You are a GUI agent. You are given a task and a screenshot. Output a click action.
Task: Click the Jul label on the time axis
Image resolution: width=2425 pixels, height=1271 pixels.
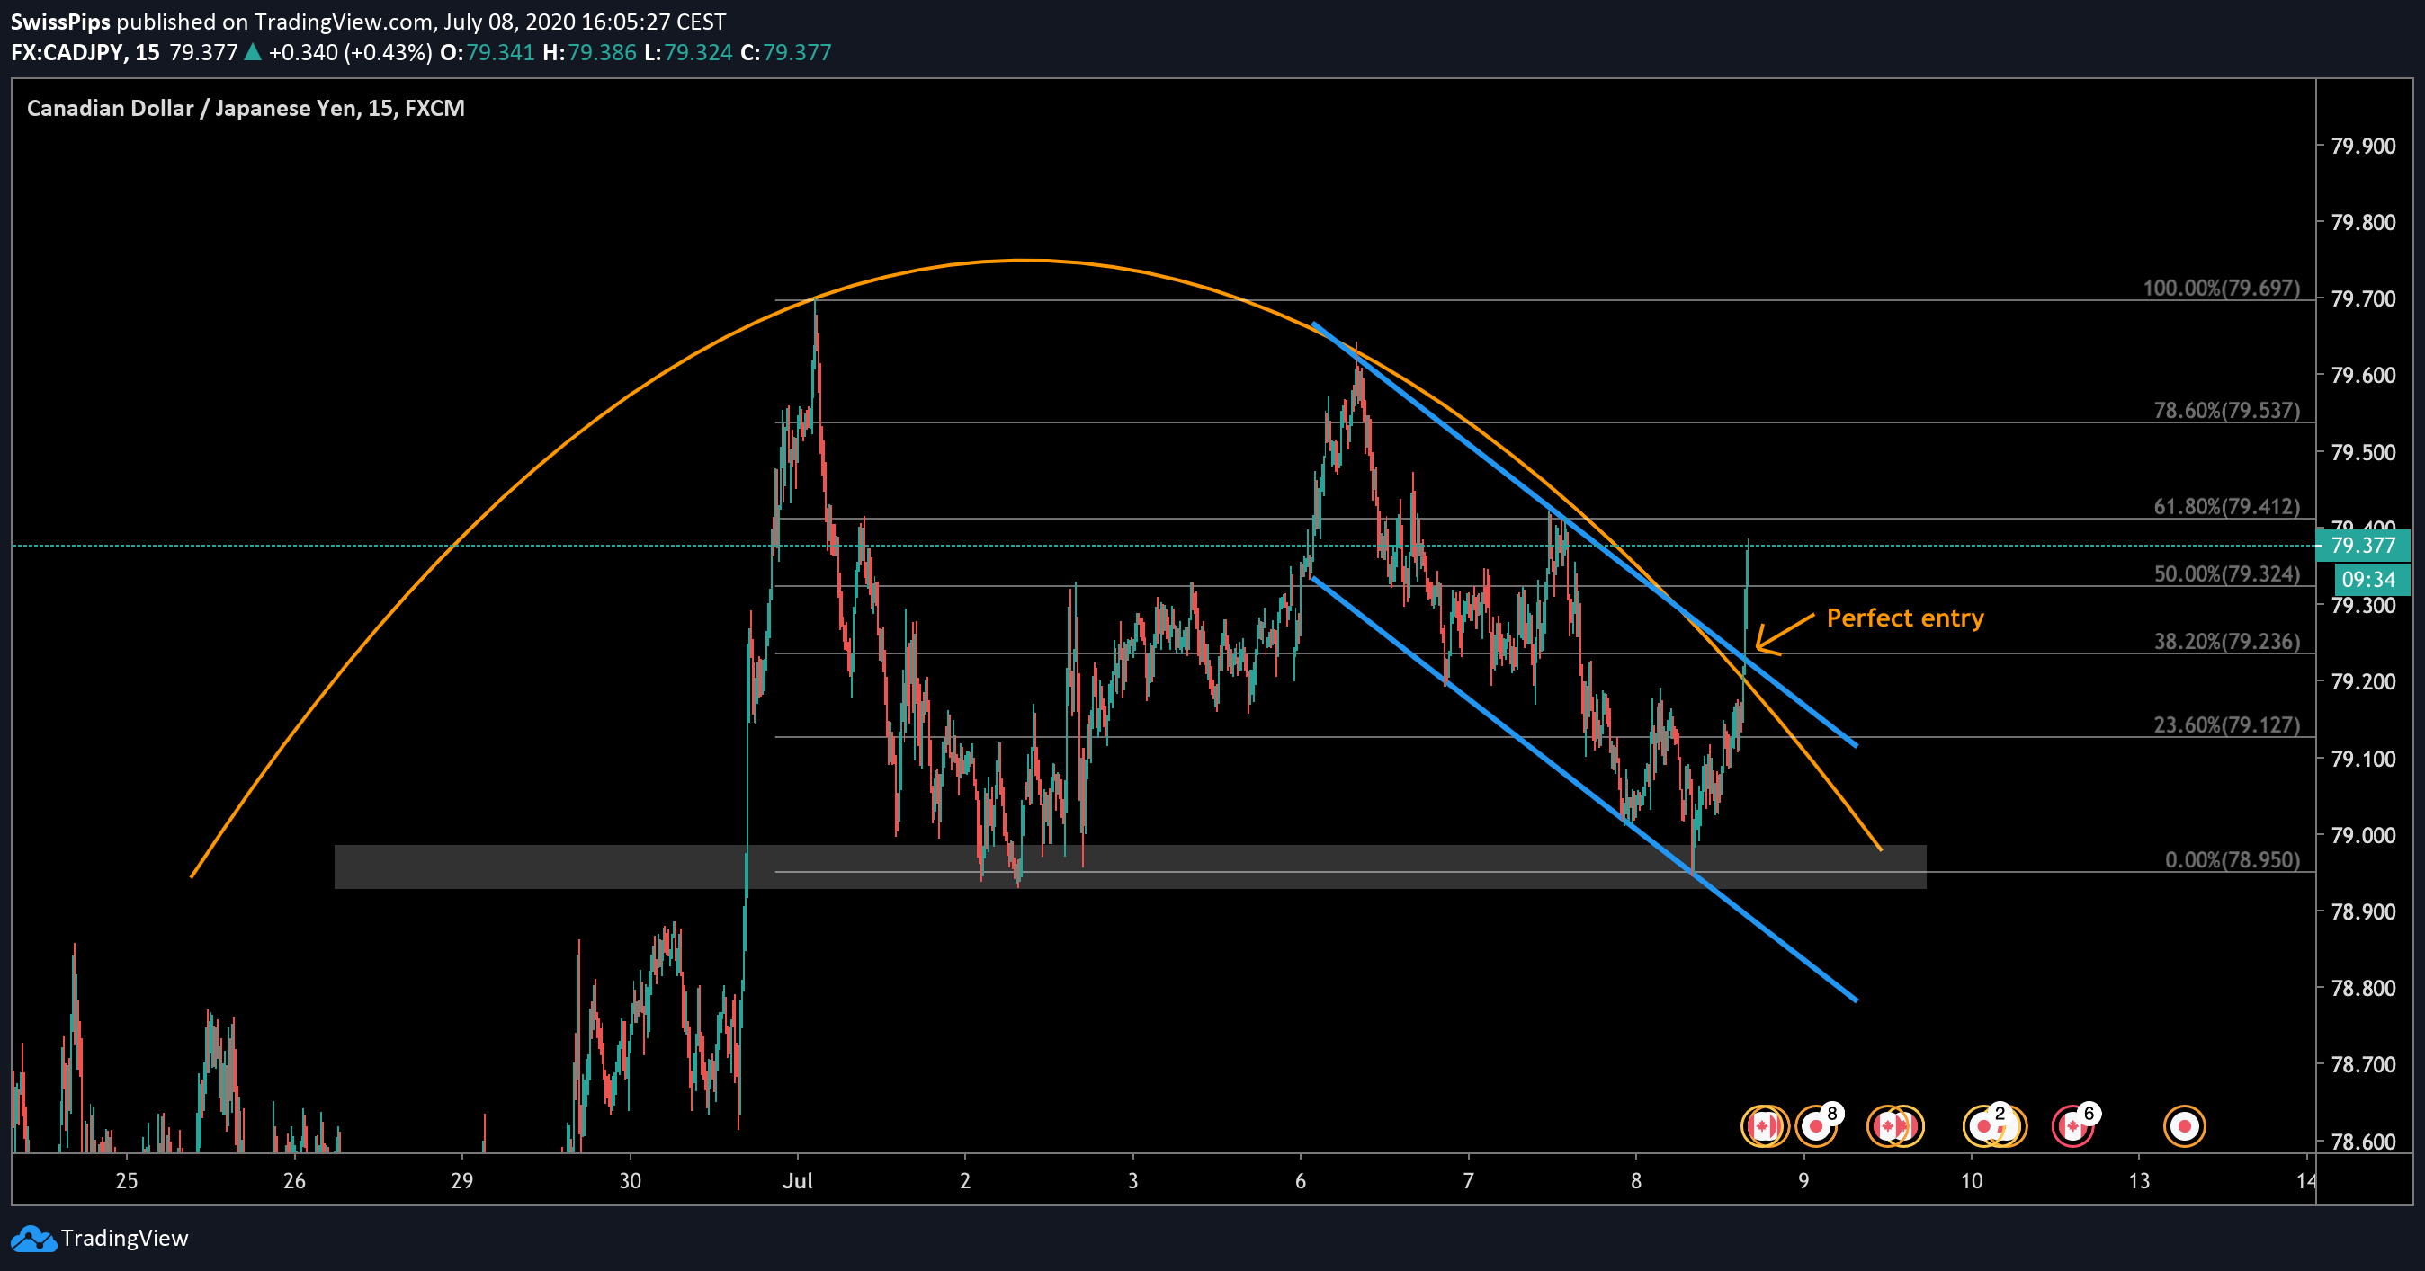[x=797, y=1181]
